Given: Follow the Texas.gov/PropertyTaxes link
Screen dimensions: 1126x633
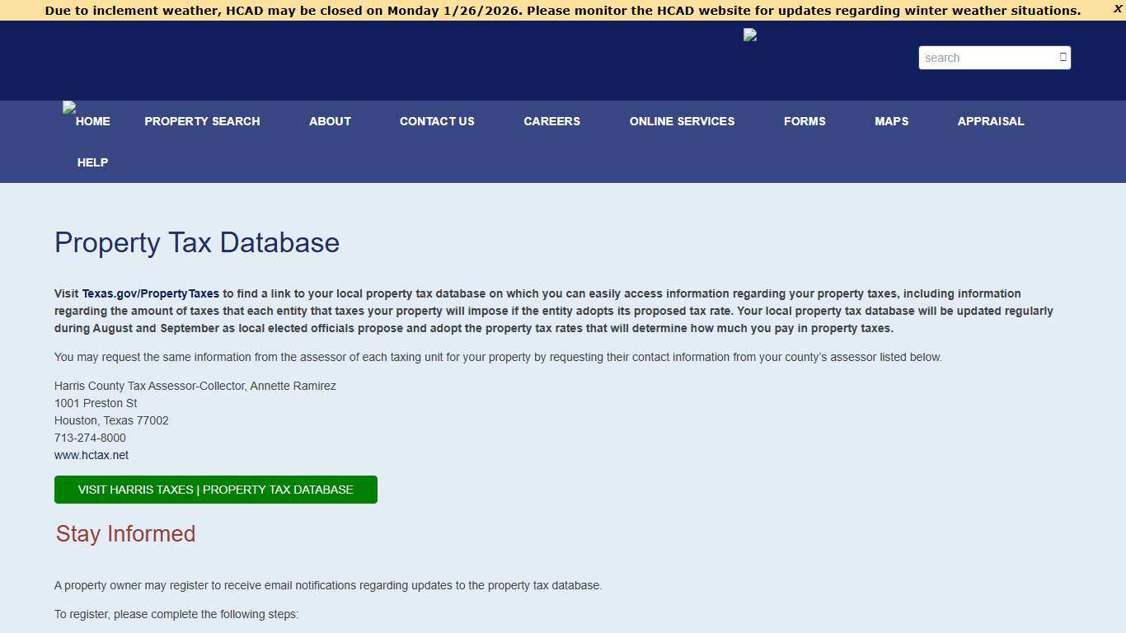Looking at the screenshot, I should tap(151, 293).
